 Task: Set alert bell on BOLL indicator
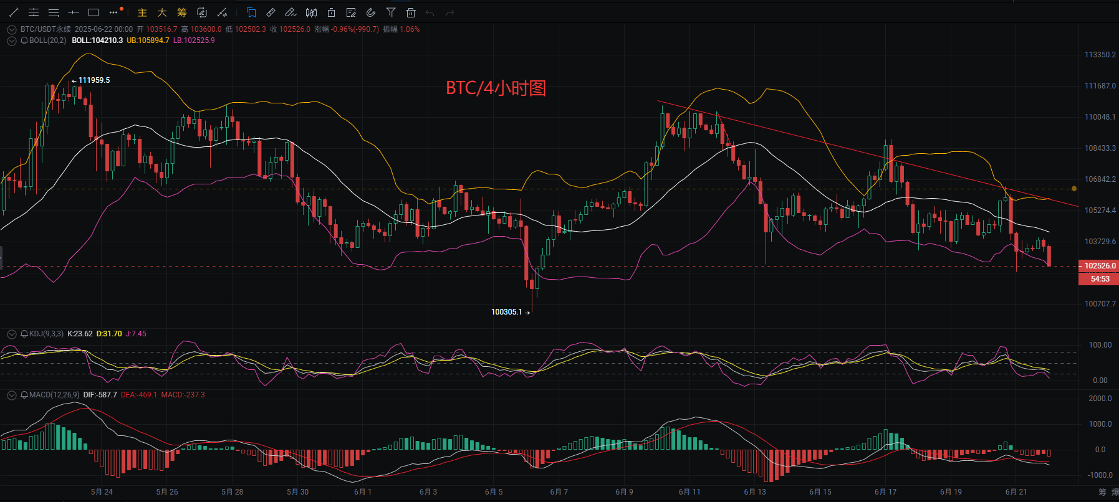[24, 40]
